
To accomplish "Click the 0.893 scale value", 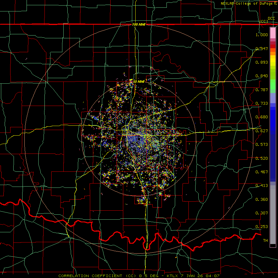I will [262, 62].
